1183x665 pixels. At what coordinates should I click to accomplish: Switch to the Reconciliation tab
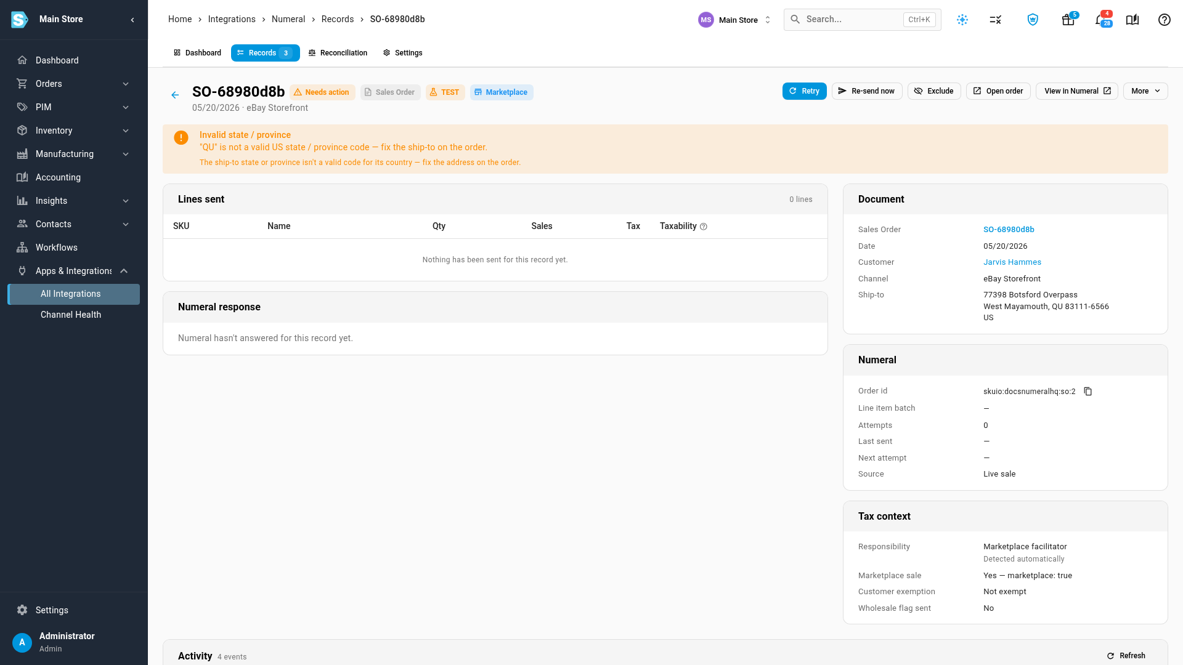[x=338, y=53]
